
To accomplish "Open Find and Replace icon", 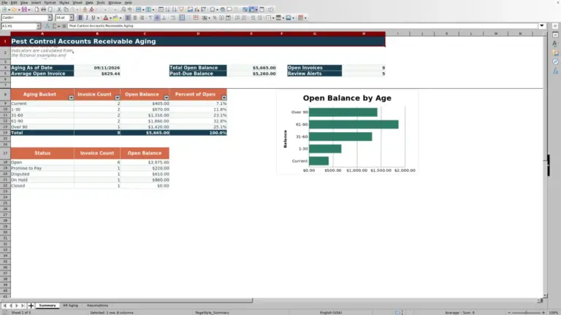I will coord(123,9).
